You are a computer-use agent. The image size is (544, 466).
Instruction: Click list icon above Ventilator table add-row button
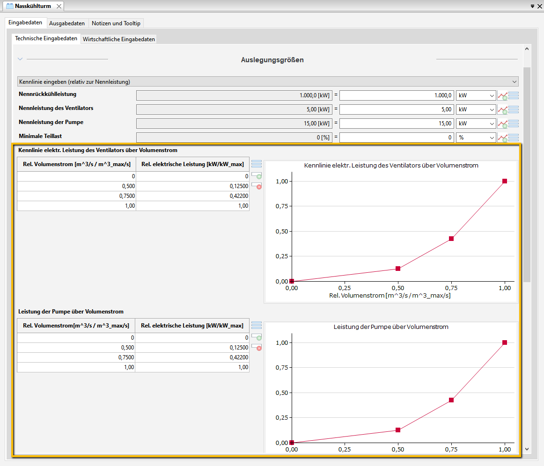point(257,164)
